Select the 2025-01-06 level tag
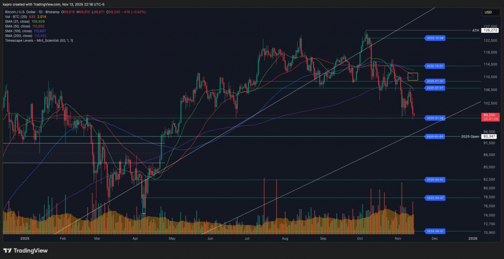 click(436, 118)
